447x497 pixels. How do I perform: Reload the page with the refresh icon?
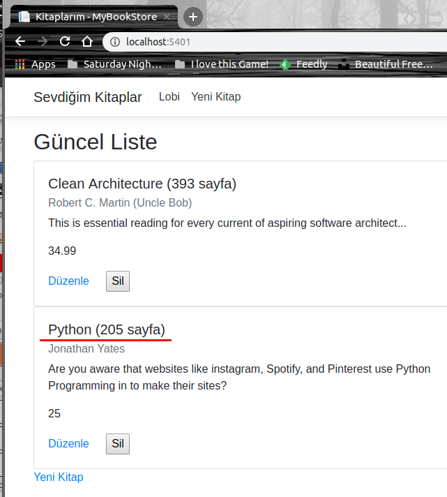[65, 41]
